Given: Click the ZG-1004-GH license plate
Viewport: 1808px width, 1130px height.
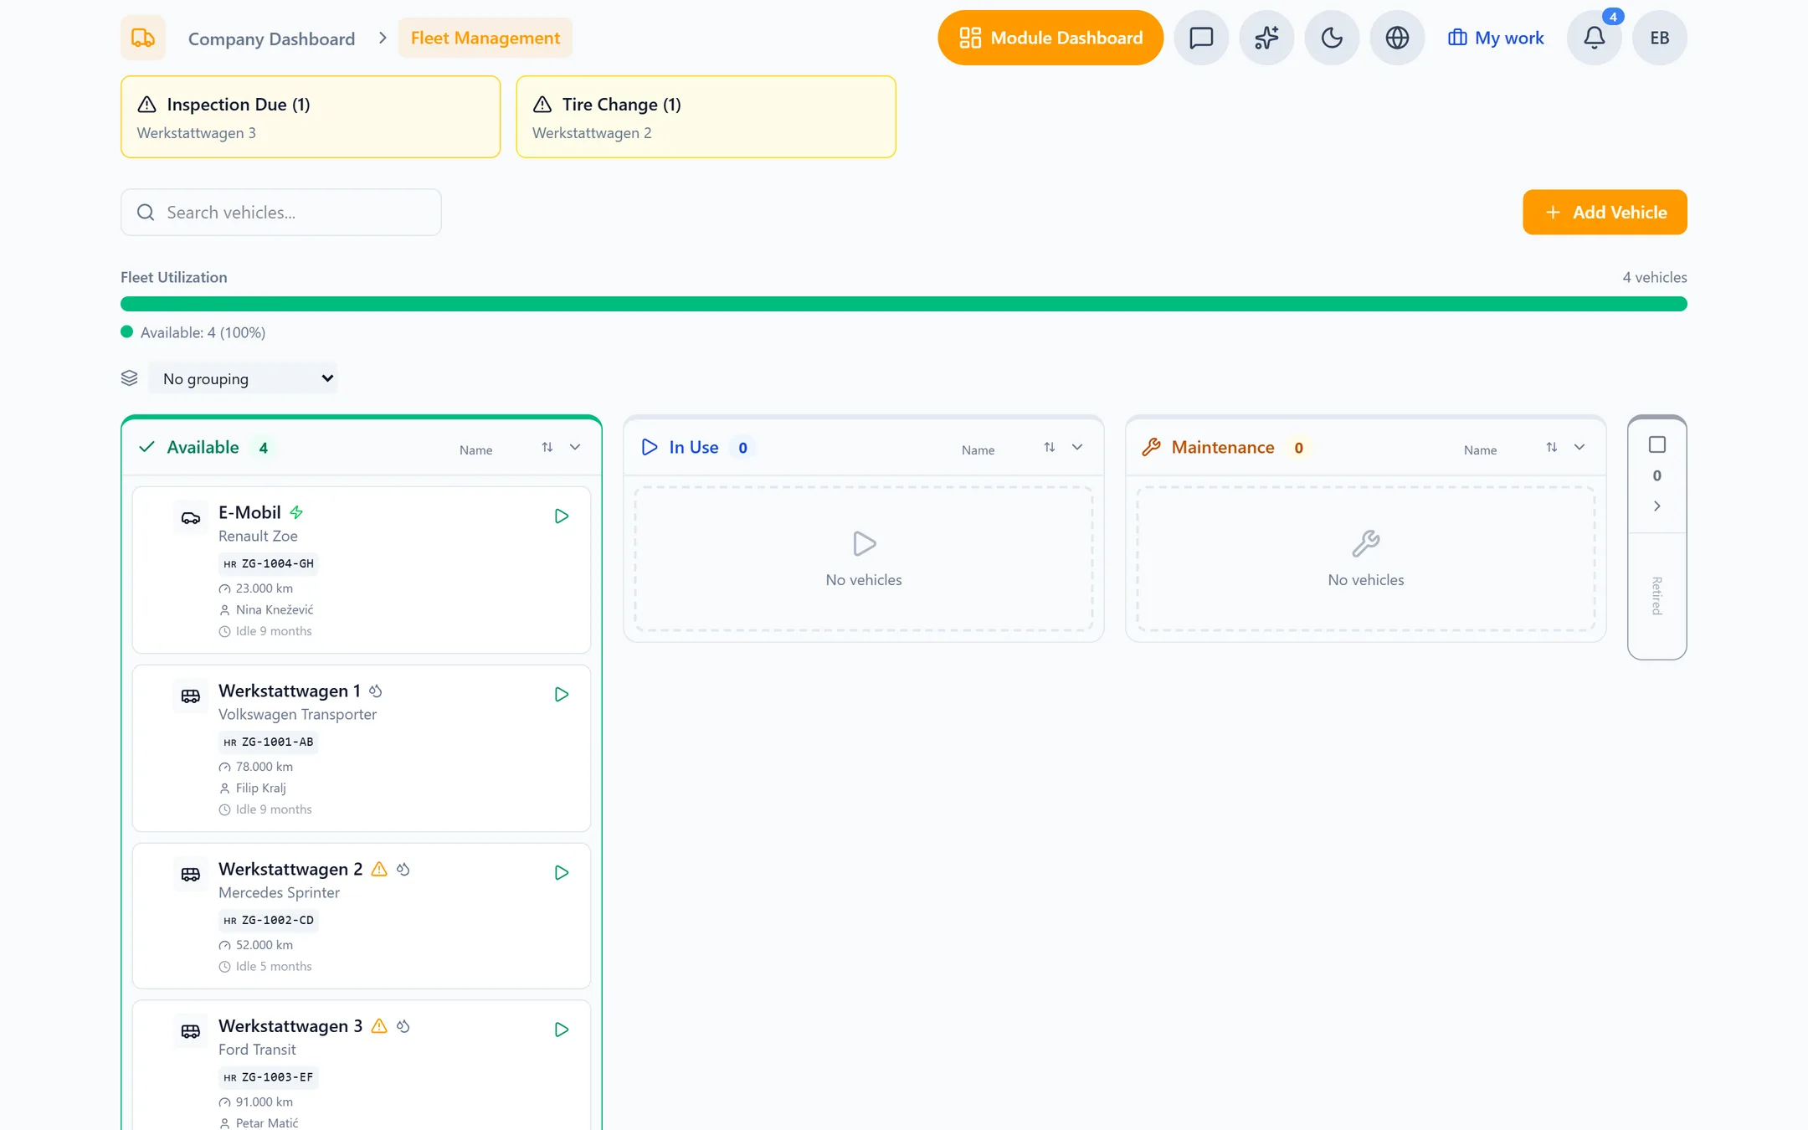Looking at the screenshot, I should pos(269,564).
